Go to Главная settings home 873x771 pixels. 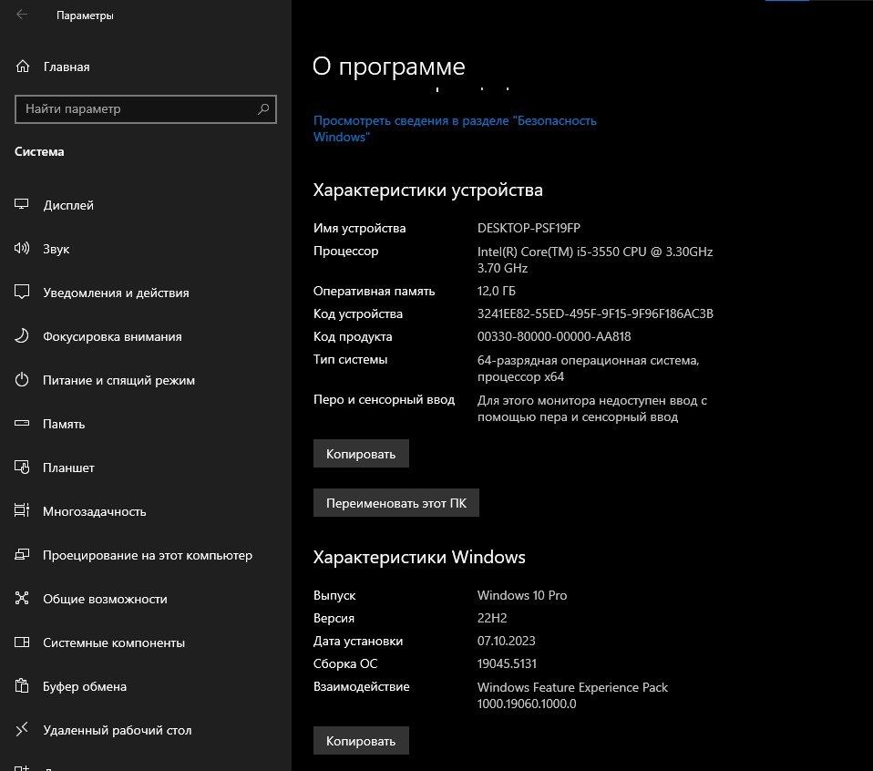pyautogui.click(x=146, y=67)
